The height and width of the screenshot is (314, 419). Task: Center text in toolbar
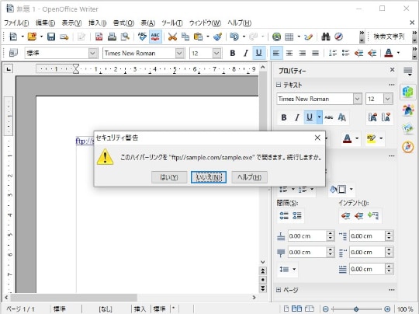coord(289,54)
